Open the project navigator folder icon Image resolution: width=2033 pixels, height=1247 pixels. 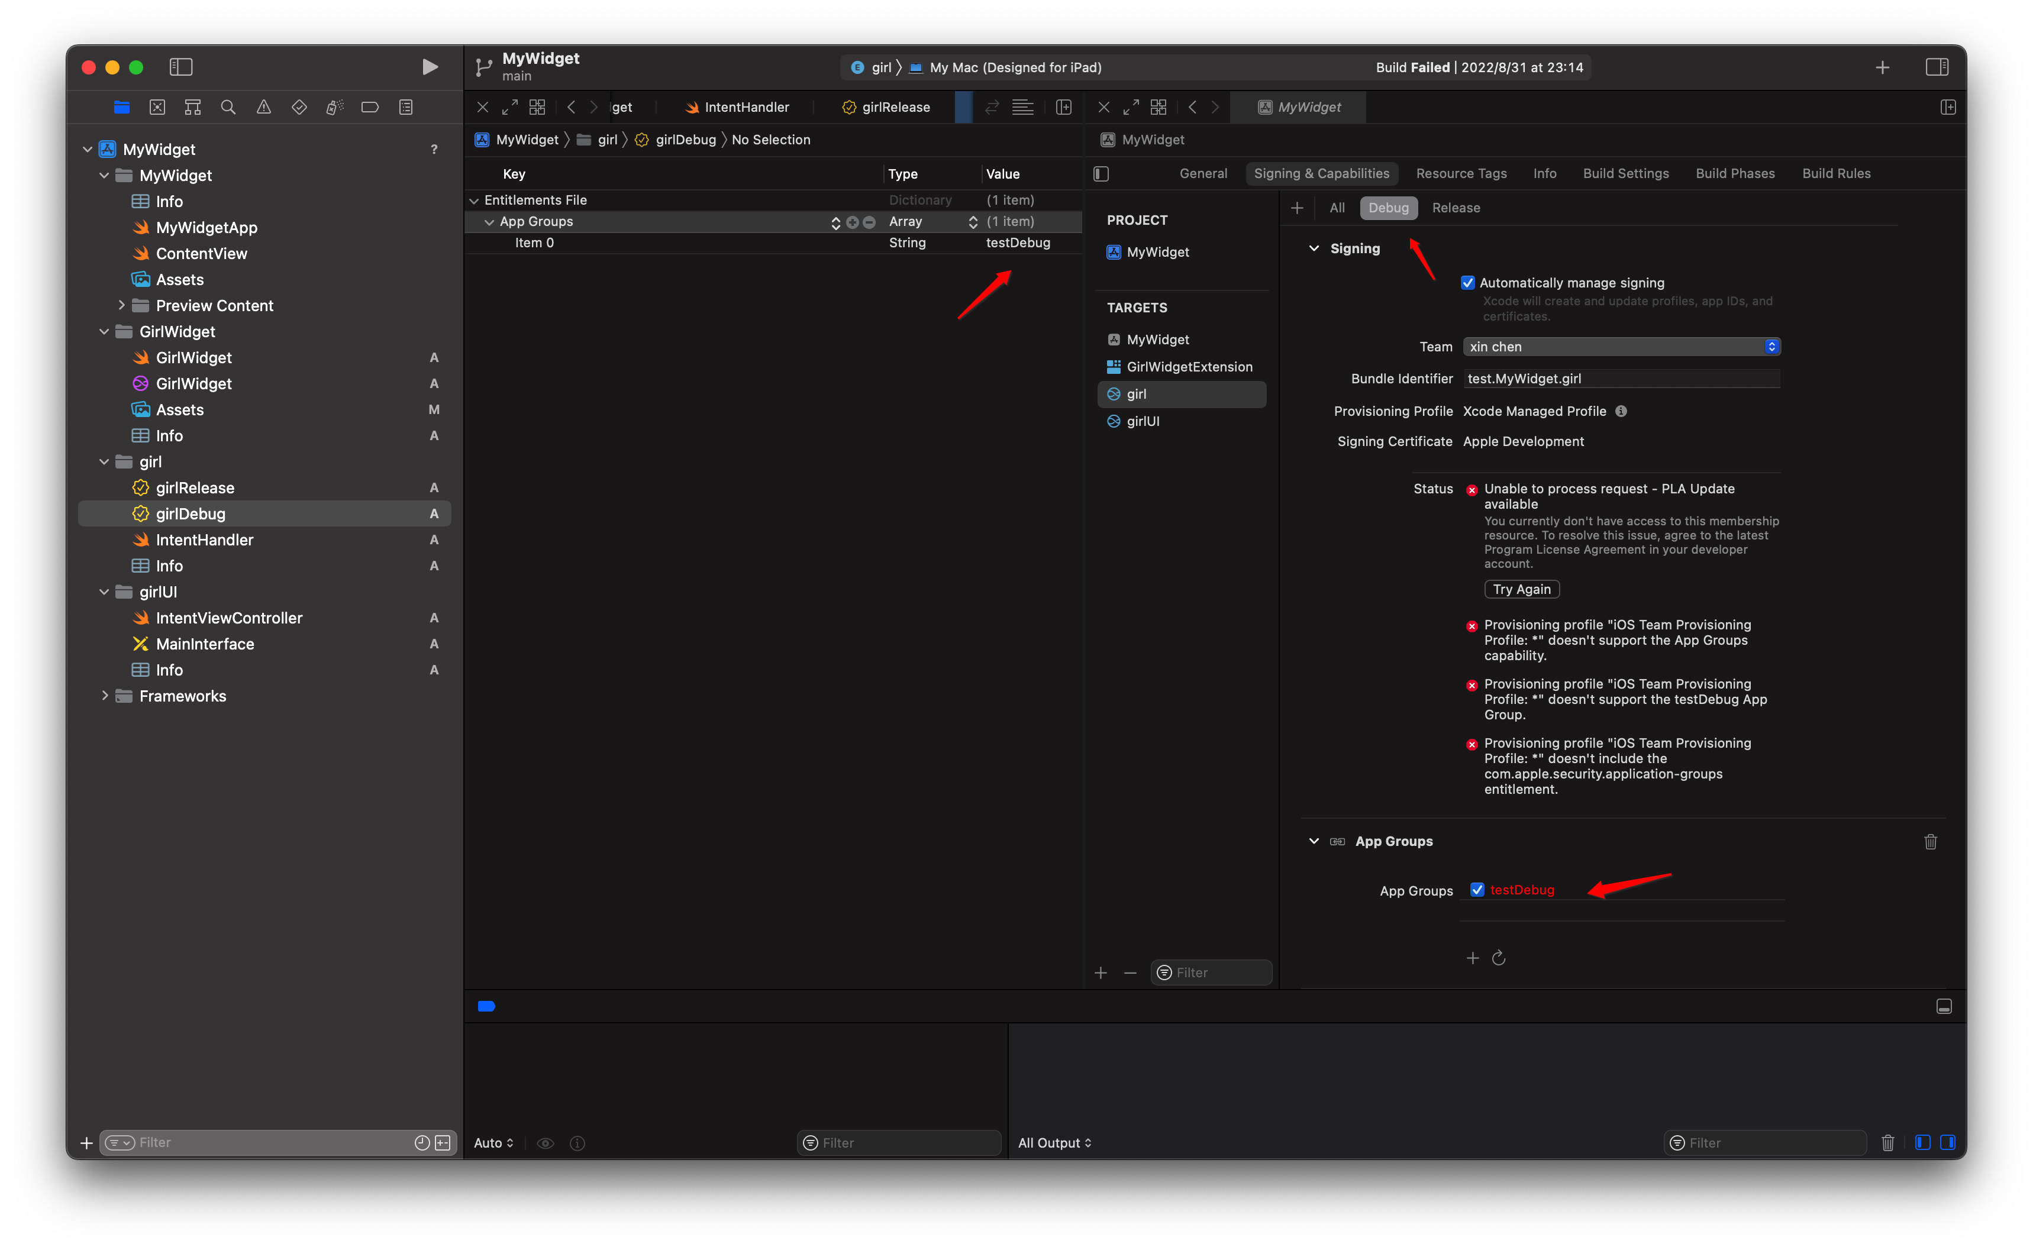(x=121, y=107)
